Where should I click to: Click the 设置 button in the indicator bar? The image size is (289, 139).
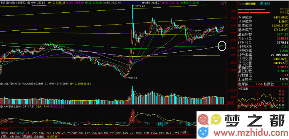[184, 133]
